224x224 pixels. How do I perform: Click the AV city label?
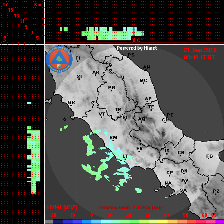(x=185, y=181)
